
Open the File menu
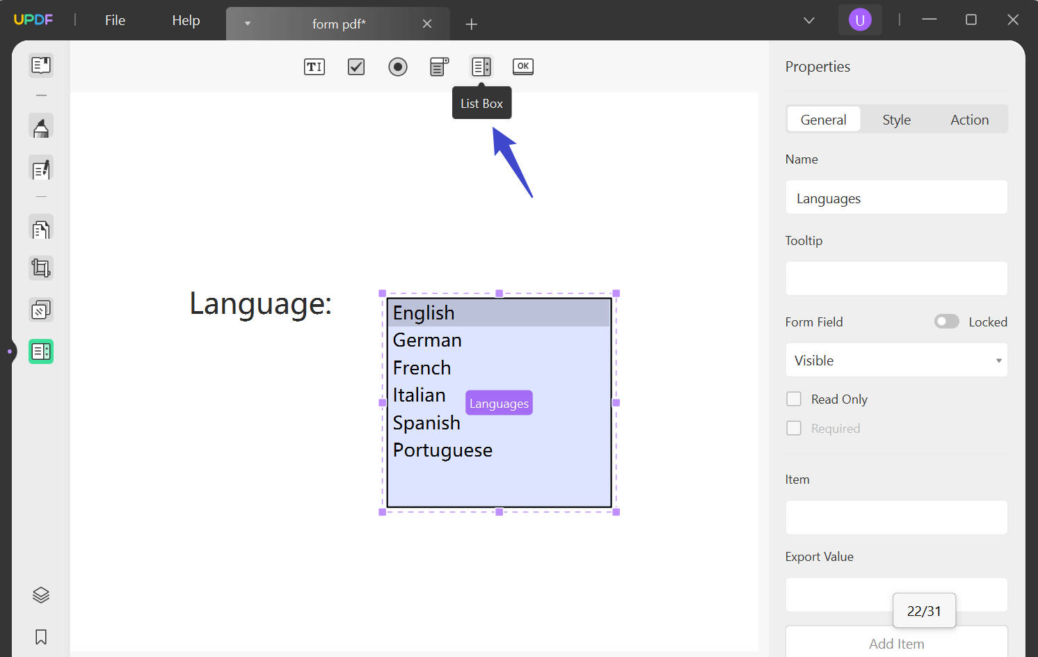(114, 20)
